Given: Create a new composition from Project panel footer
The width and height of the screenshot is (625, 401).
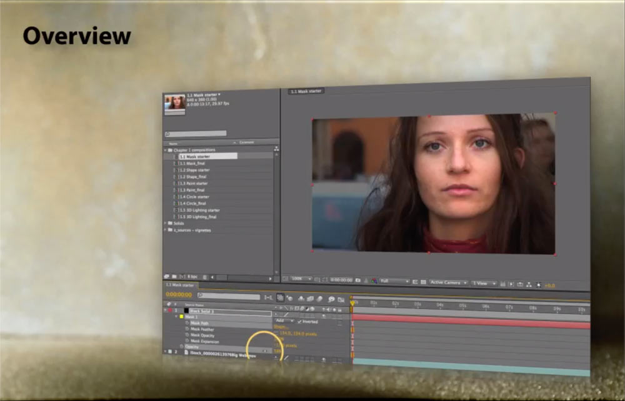Looking at the screenshot, I should pyautogui.click(x=182, y=276).
